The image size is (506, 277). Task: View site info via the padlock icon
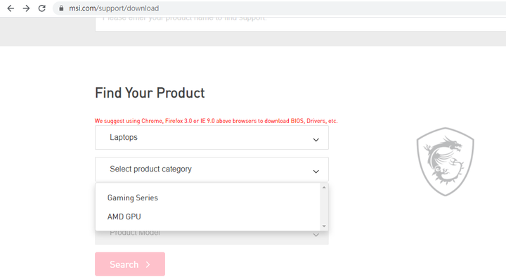(61, 8)
